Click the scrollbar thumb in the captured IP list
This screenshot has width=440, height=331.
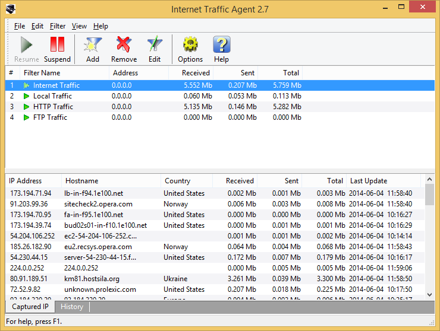point(429,195)
